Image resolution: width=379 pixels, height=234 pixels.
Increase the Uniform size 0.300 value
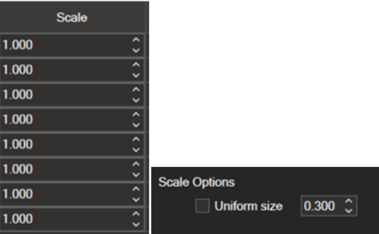click(348, 201)
